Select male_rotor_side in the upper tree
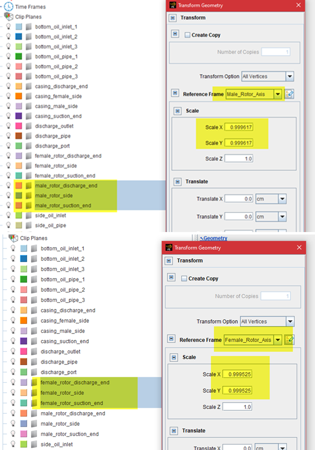The height and width of the screenshot is (450, 315). tap(54, 196)
